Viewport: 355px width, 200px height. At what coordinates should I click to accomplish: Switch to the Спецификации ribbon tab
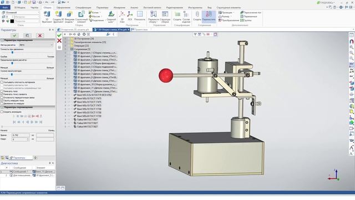click(83, 7)
